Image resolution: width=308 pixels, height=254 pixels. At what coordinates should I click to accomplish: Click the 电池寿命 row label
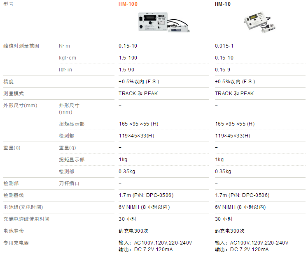click(x=14, y=231)
